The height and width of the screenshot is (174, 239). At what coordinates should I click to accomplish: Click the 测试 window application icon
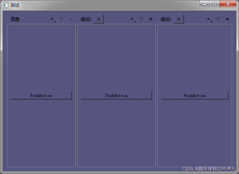click(x=5, y=5)
